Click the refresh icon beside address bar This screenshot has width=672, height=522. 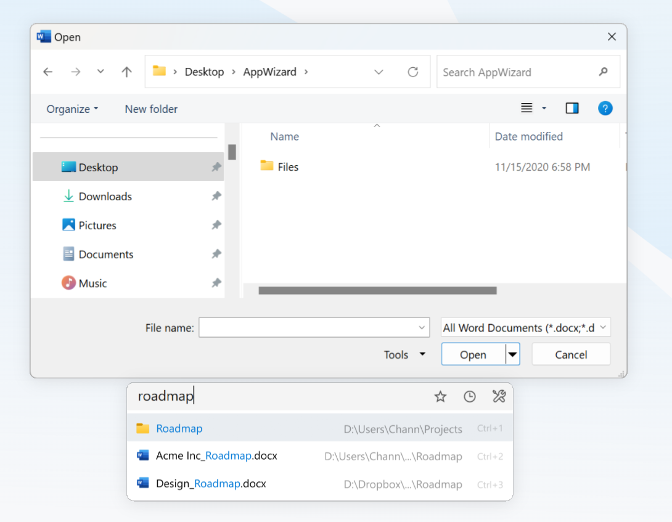coord(413,72)
